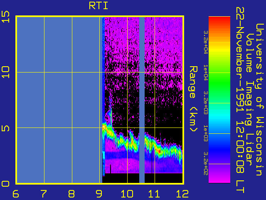Click the '22-November-1991 12:00:08 LT' timestamp

(240, 100)
